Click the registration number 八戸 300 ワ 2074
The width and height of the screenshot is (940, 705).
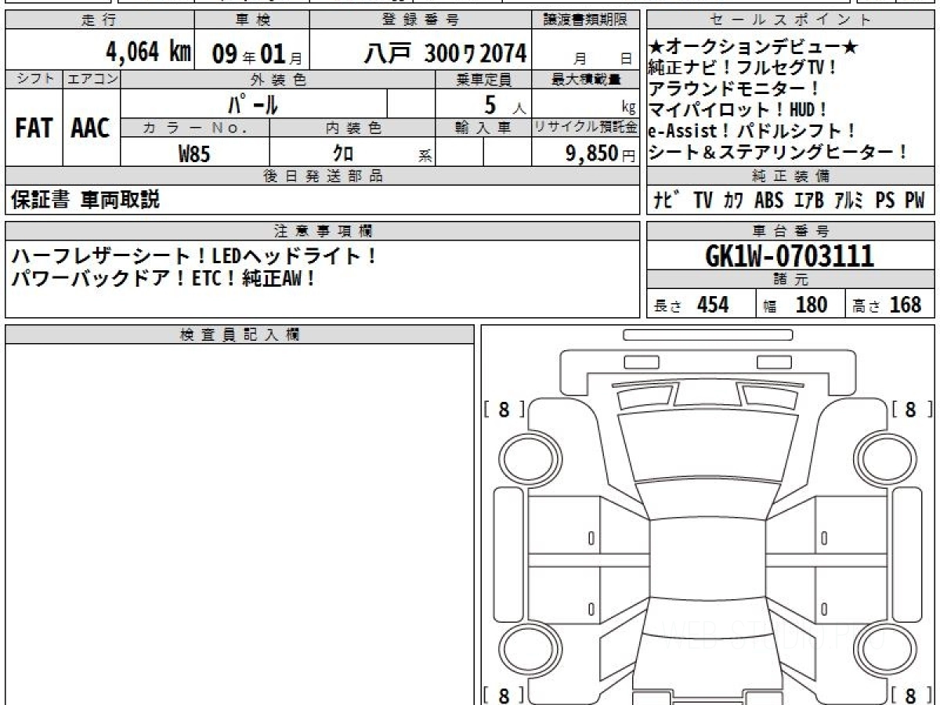[445, 53]
